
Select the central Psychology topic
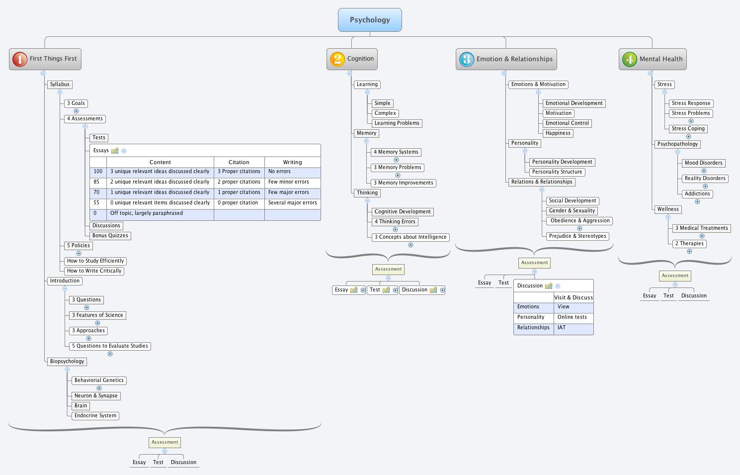pyautogui.click(x=370, y=20)
